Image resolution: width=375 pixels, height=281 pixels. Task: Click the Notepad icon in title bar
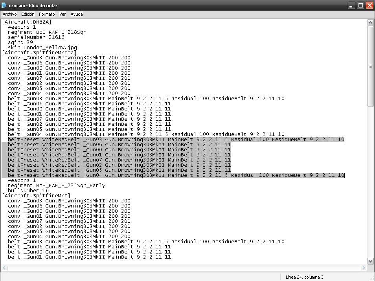click(4, 5)
